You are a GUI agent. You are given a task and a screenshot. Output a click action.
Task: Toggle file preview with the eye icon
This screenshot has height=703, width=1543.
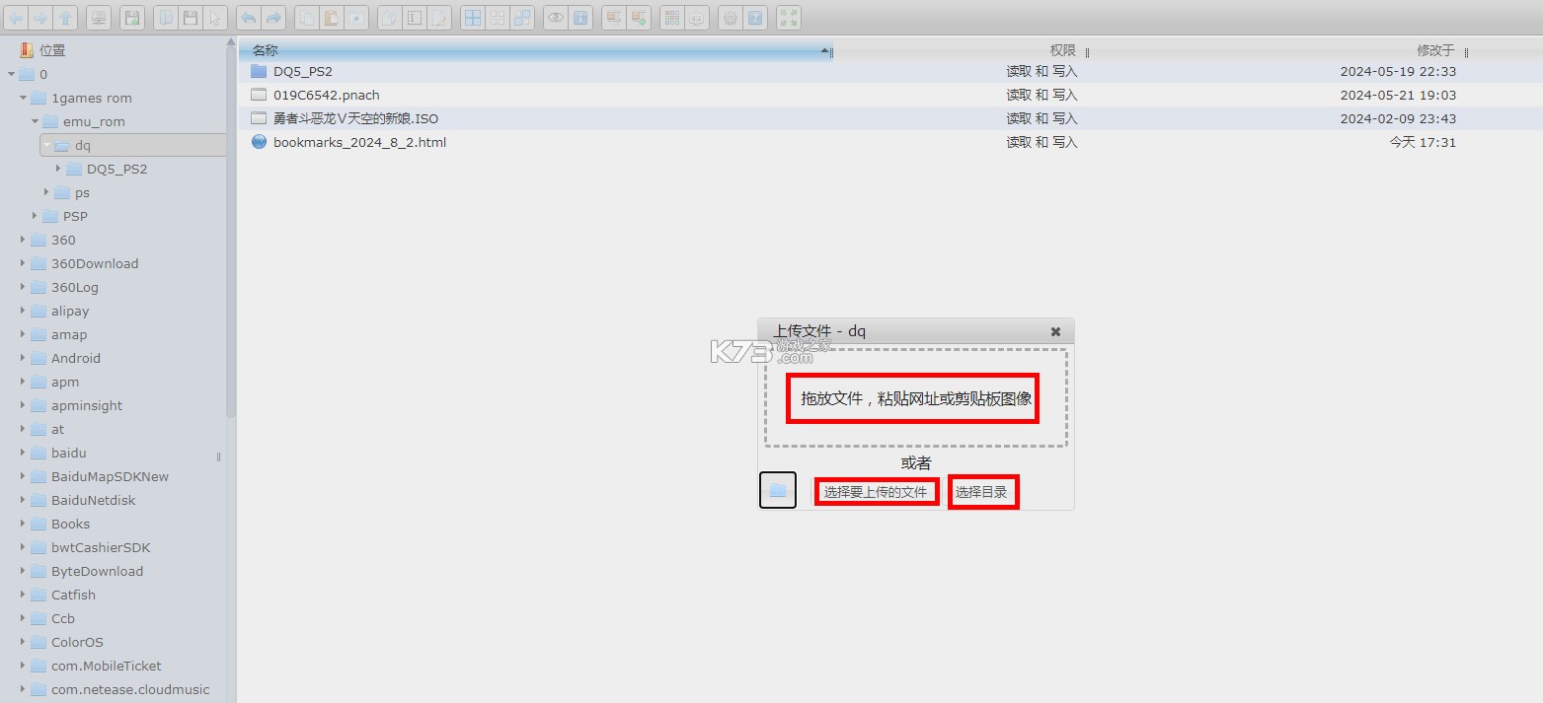556,17
